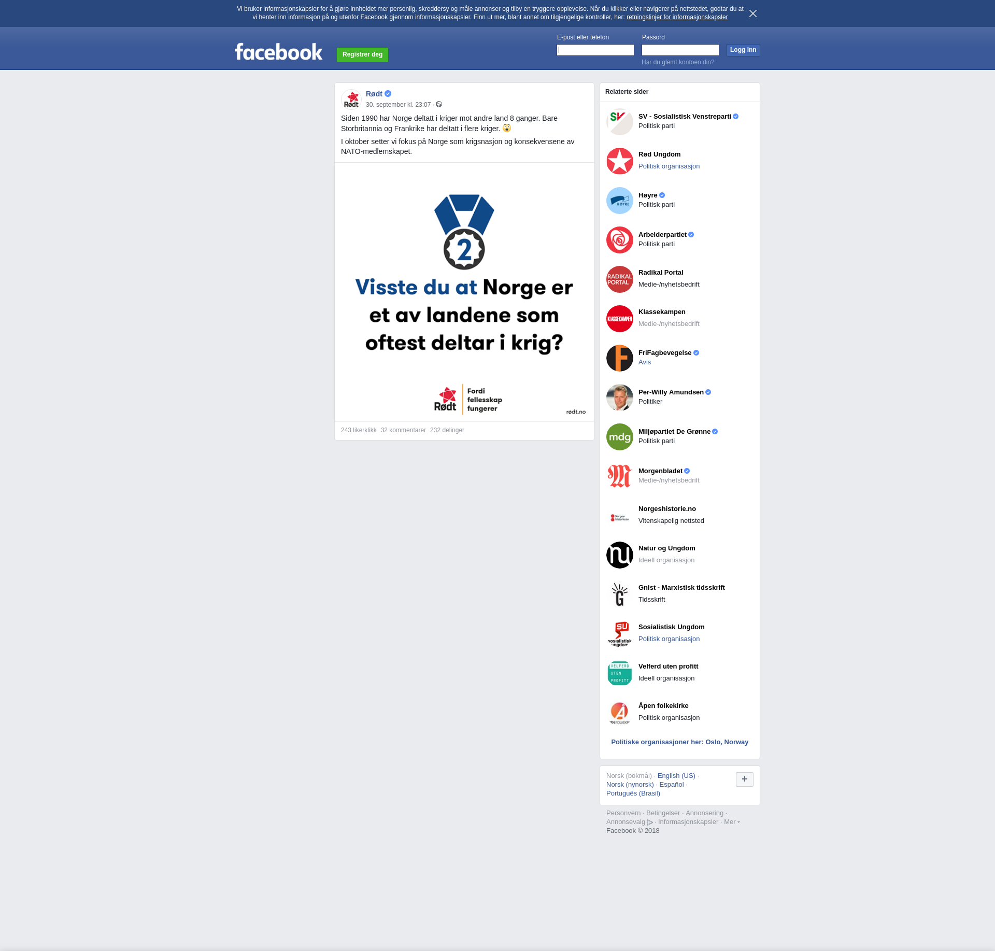Open the Rødt page name link
The image size is (995, 951).
374,94
